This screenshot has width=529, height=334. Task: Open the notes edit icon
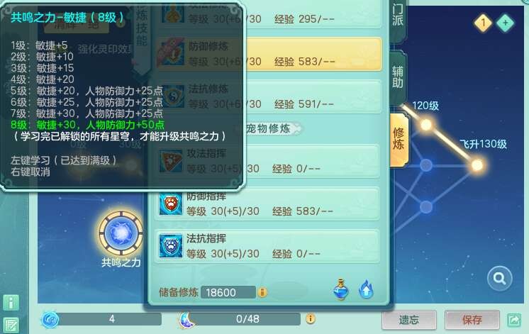[x=11, y=325]
